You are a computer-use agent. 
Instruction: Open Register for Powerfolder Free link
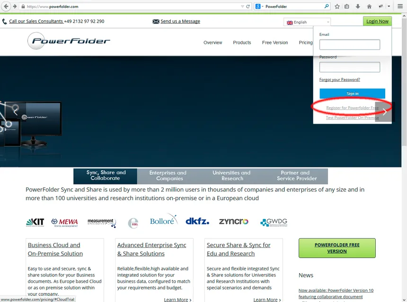[352, 108]
